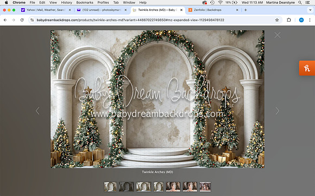Close the Twinkle Arches tab
The height and width of the screenshot is (196, 315).
click(181, 10)
